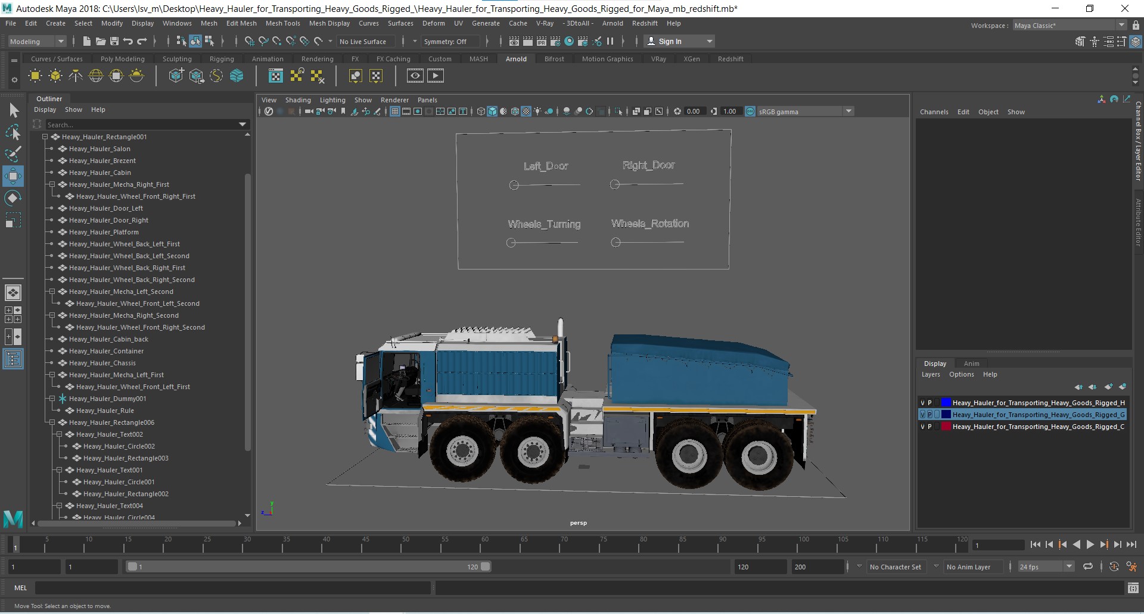Create Arnold Area Light icon
This screenshot has width=1144, height=614.
point(35,76)
